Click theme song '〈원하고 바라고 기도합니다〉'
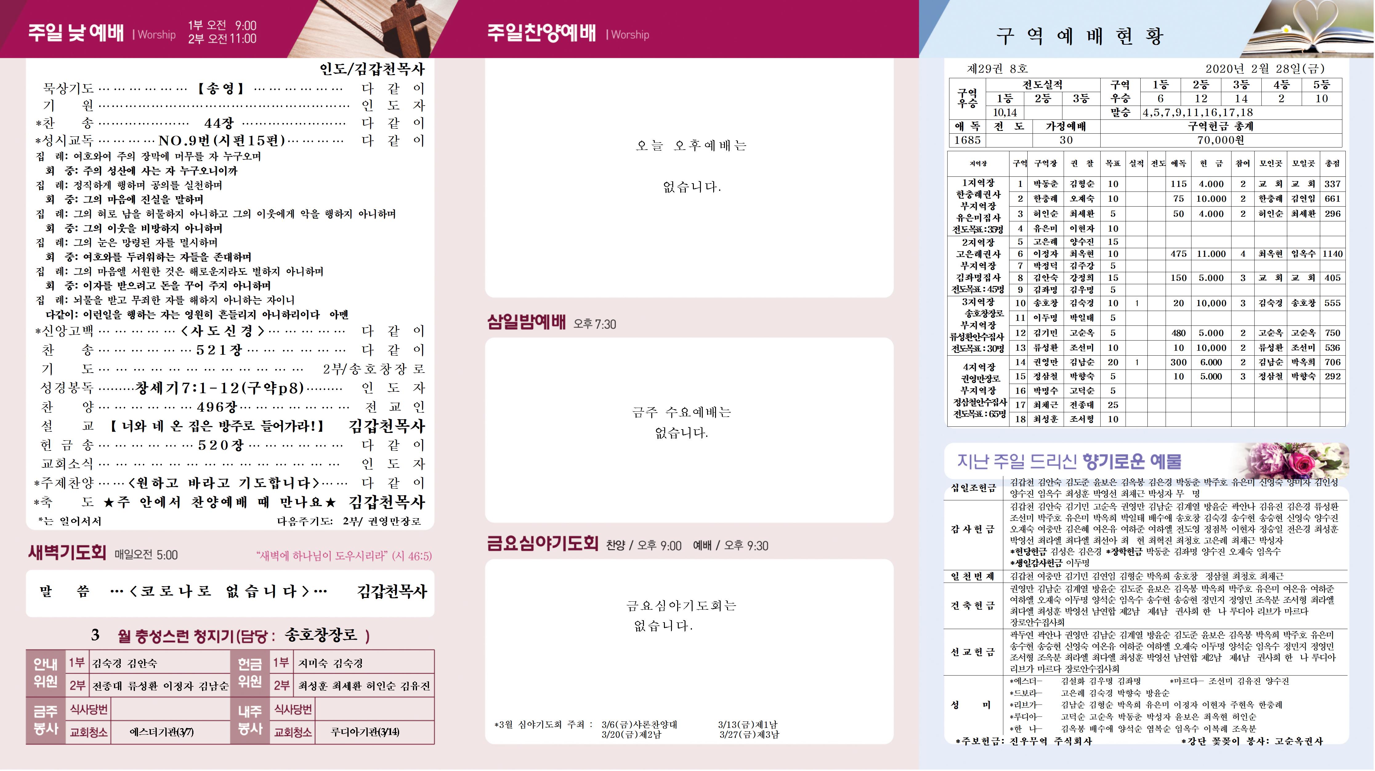The height and width of the screenshot is (771, 1375). (x=224, y=483)
